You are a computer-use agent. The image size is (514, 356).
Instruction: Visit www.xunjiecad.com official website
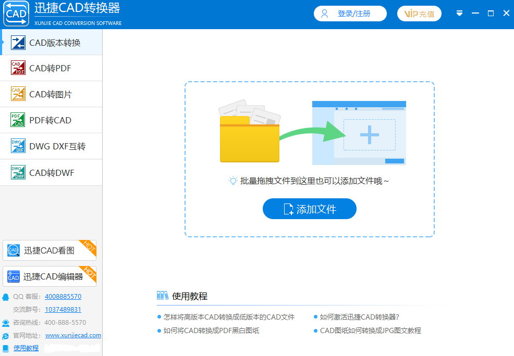click(73, 335)
